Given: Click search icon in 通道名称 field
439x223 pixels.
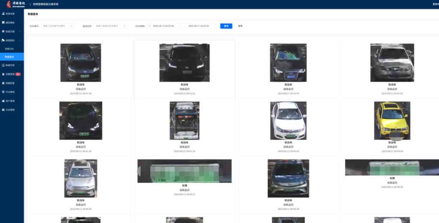Looking at the screenshot, I should click(124, 26).
